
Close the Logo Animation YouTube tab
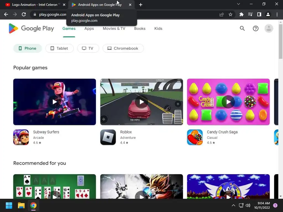[64, 5]
